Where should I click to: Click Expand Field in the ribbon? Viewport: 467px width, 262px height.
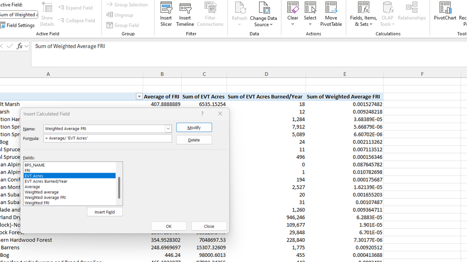76,8
